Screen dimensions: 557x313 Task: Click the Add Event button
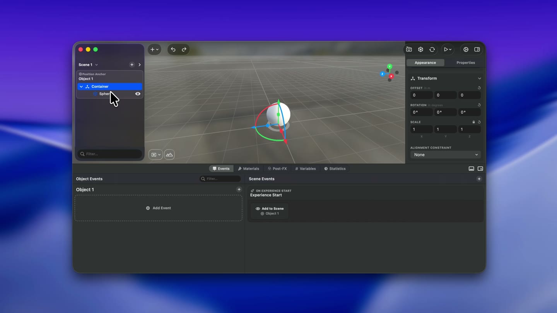(159, 208)
